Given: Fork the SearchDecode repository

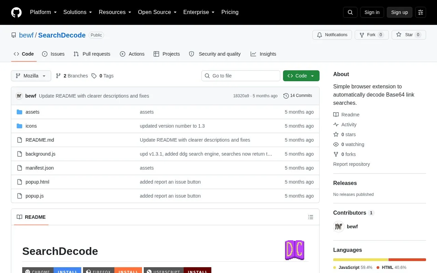Looking at the screenshot, I should click(371, 35).
